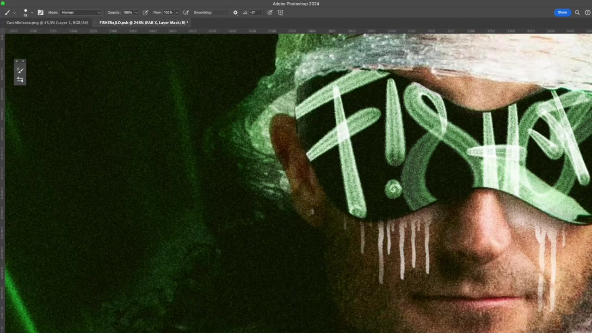Open the Brushes panel from floating dock
The height and width of the screenshot is (333, 592).
pos(20,70)
